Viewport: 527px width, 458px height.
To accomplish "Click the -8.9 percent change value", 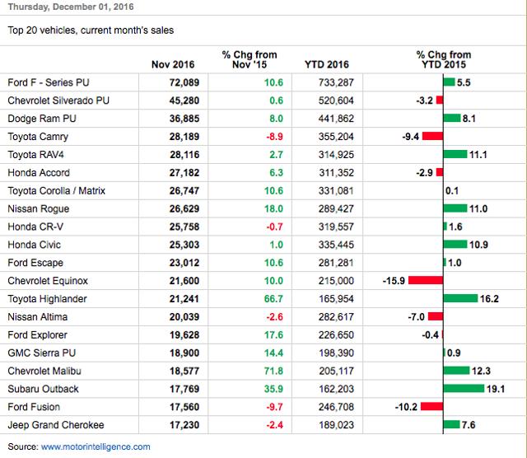I will [274, 137].
